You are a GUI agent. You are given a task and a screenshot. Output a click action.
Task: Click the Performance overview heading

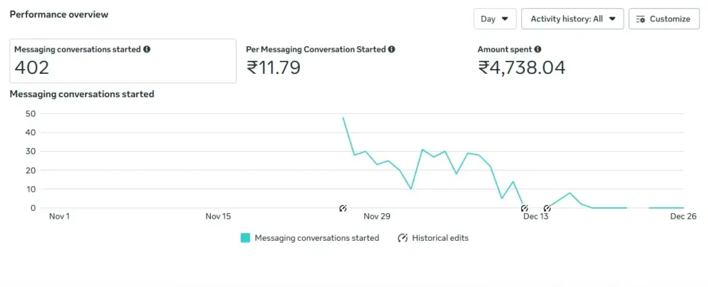[x=59, y=14]
